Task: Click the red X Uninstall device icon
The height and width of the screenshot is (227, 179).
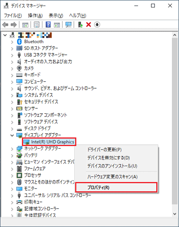Action: click(x=88, y=25)
